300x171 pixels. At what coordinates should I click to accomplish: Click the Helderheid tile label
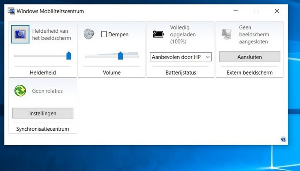[43, 73]
